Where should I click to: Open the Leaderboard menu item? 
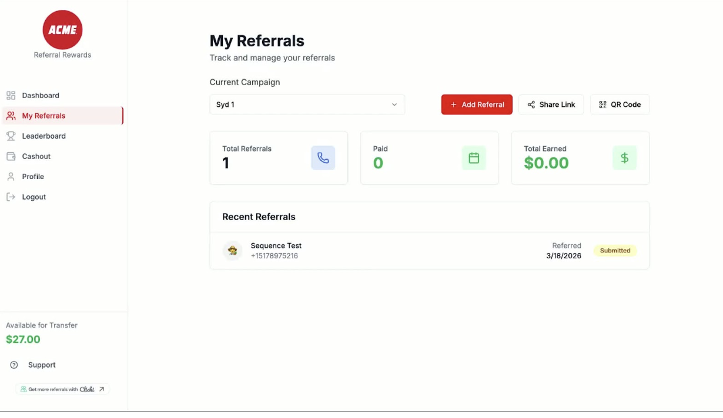click(x=43, y=136)
